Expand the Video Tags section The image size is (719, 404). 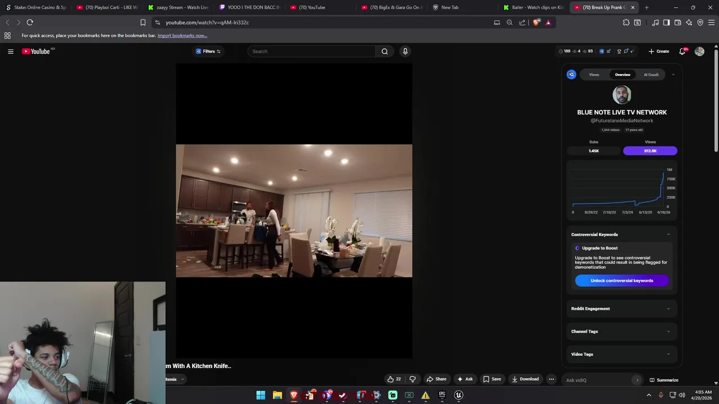pyautogui.click(x=621, y=354)
